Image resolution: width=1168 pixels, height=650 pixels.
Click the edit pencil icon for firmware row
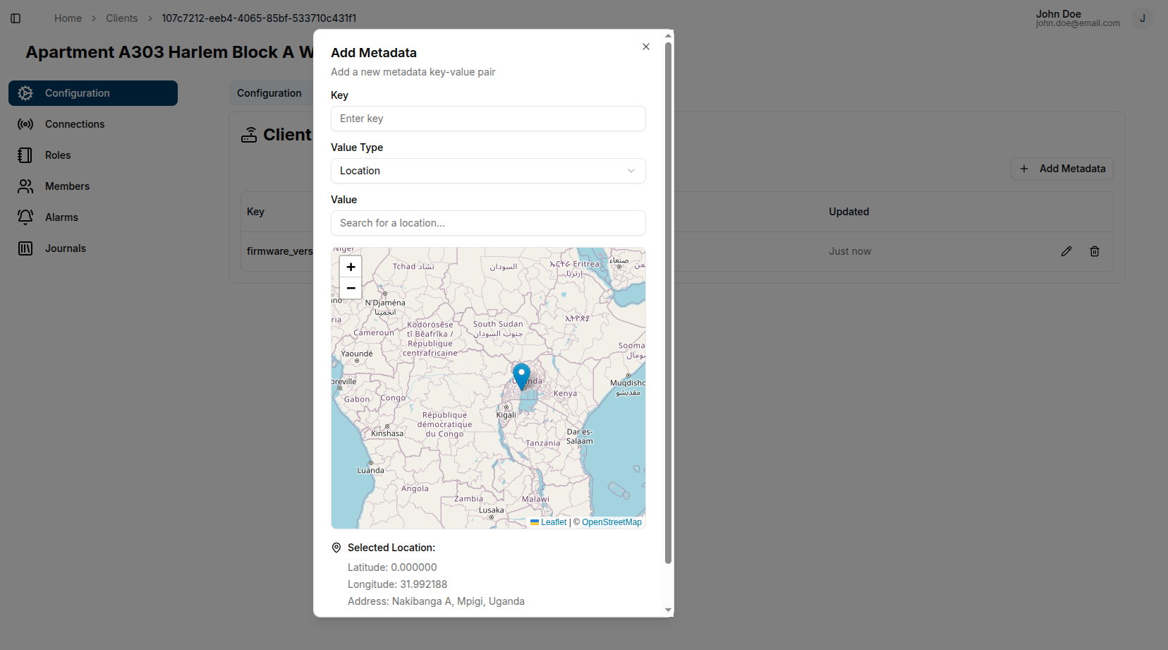tap(1066, 251)
